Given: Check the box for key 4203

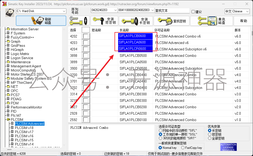Looking at the screenshot, I should pyautogui.click(x=86, y=43).
